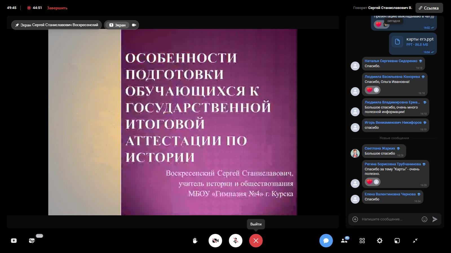Click the shared presentation slide
The width and height of the screenshot is (451, 253).
(x=173, y=122)
